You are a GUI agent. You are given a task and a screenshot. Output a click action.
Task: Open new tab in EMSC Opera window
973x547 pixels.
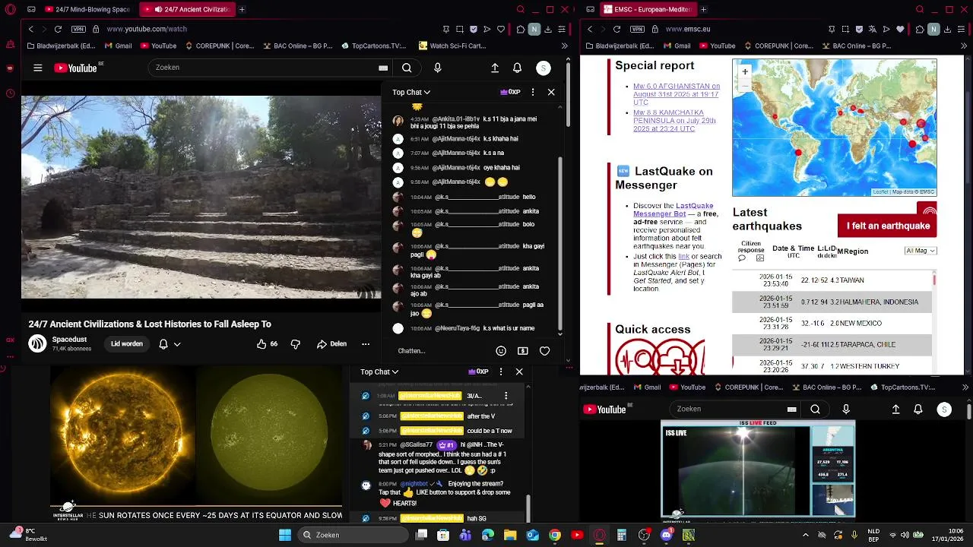(703, 9)
